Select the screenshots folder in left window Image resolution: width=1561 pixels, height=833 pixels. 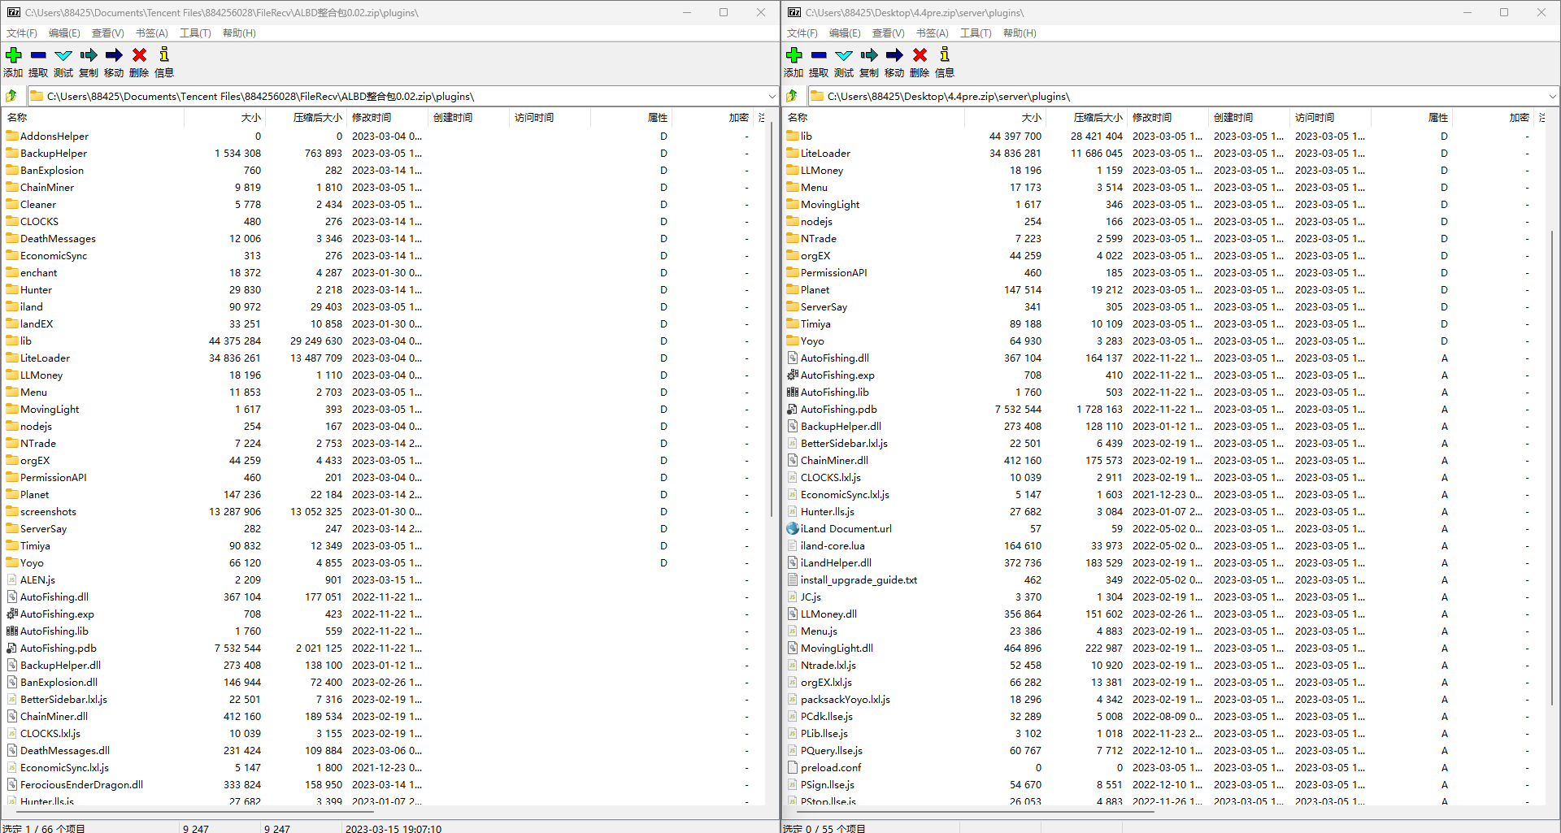48,512
